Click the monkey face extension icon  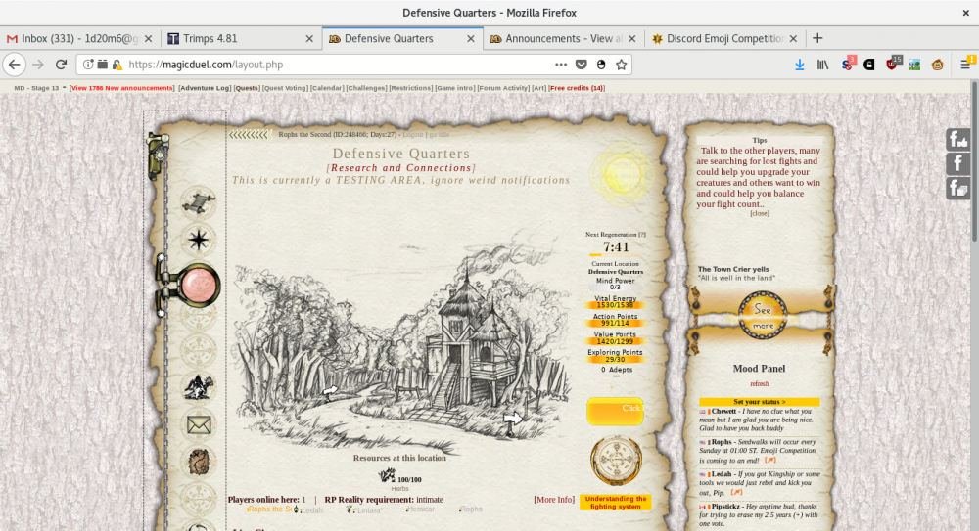tap(937, 65)
